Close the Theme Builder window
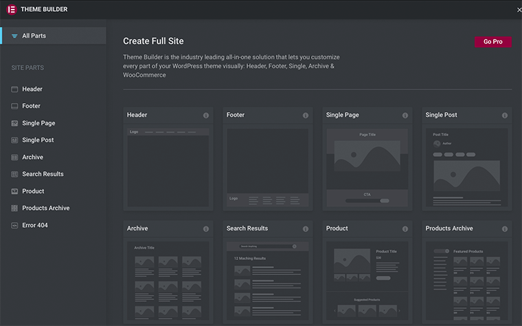The height and width of the screenshot is (326, 522). [x=519, y=10]
